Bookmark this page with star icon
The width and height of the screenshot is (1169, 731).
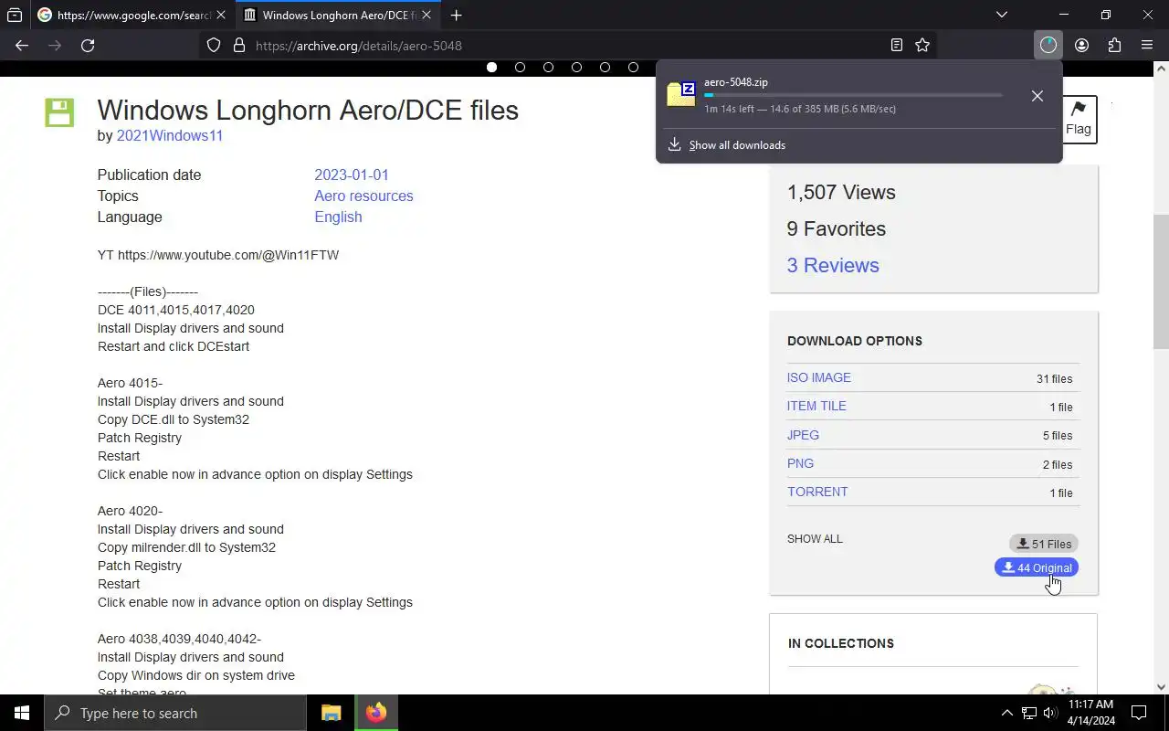pos(922,45)
